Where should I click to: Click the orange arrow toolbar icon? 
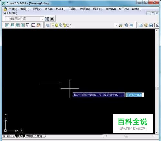[38, 25]
